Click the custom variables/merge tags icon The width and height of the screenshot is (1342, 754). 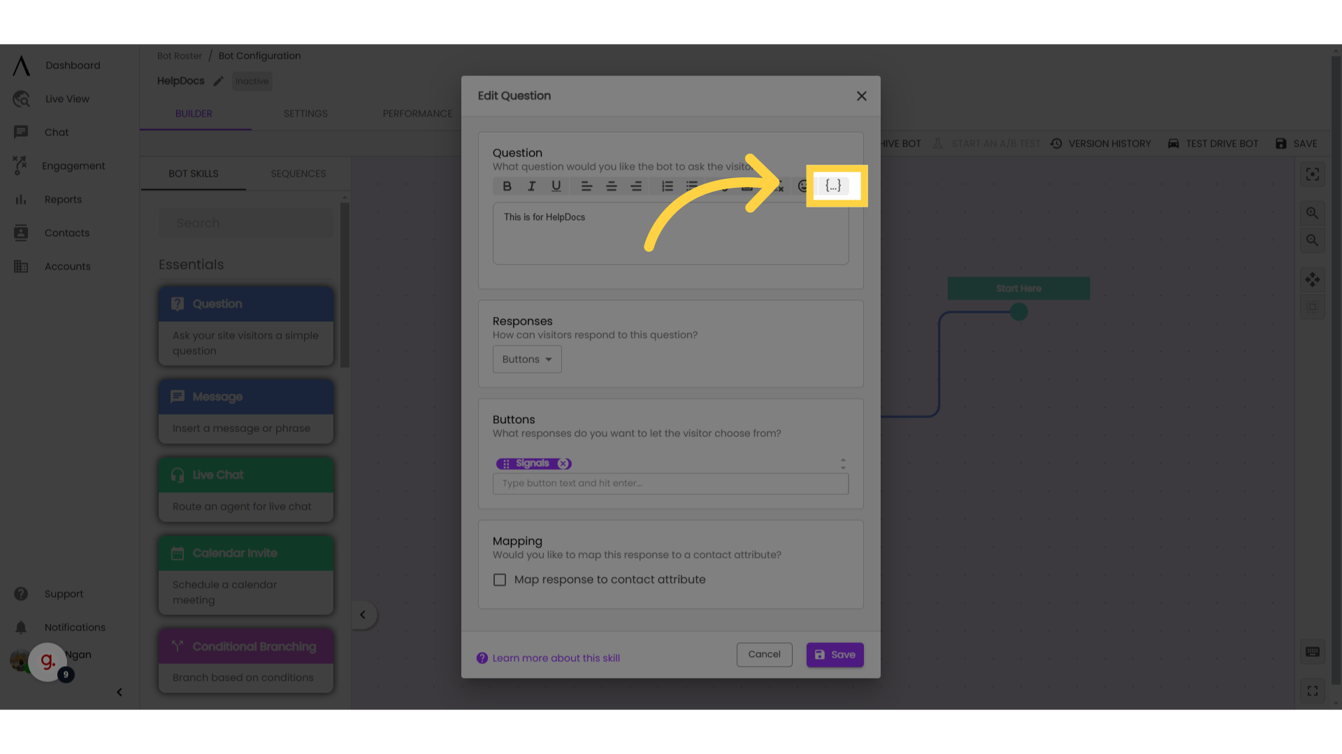pos(832,185)
